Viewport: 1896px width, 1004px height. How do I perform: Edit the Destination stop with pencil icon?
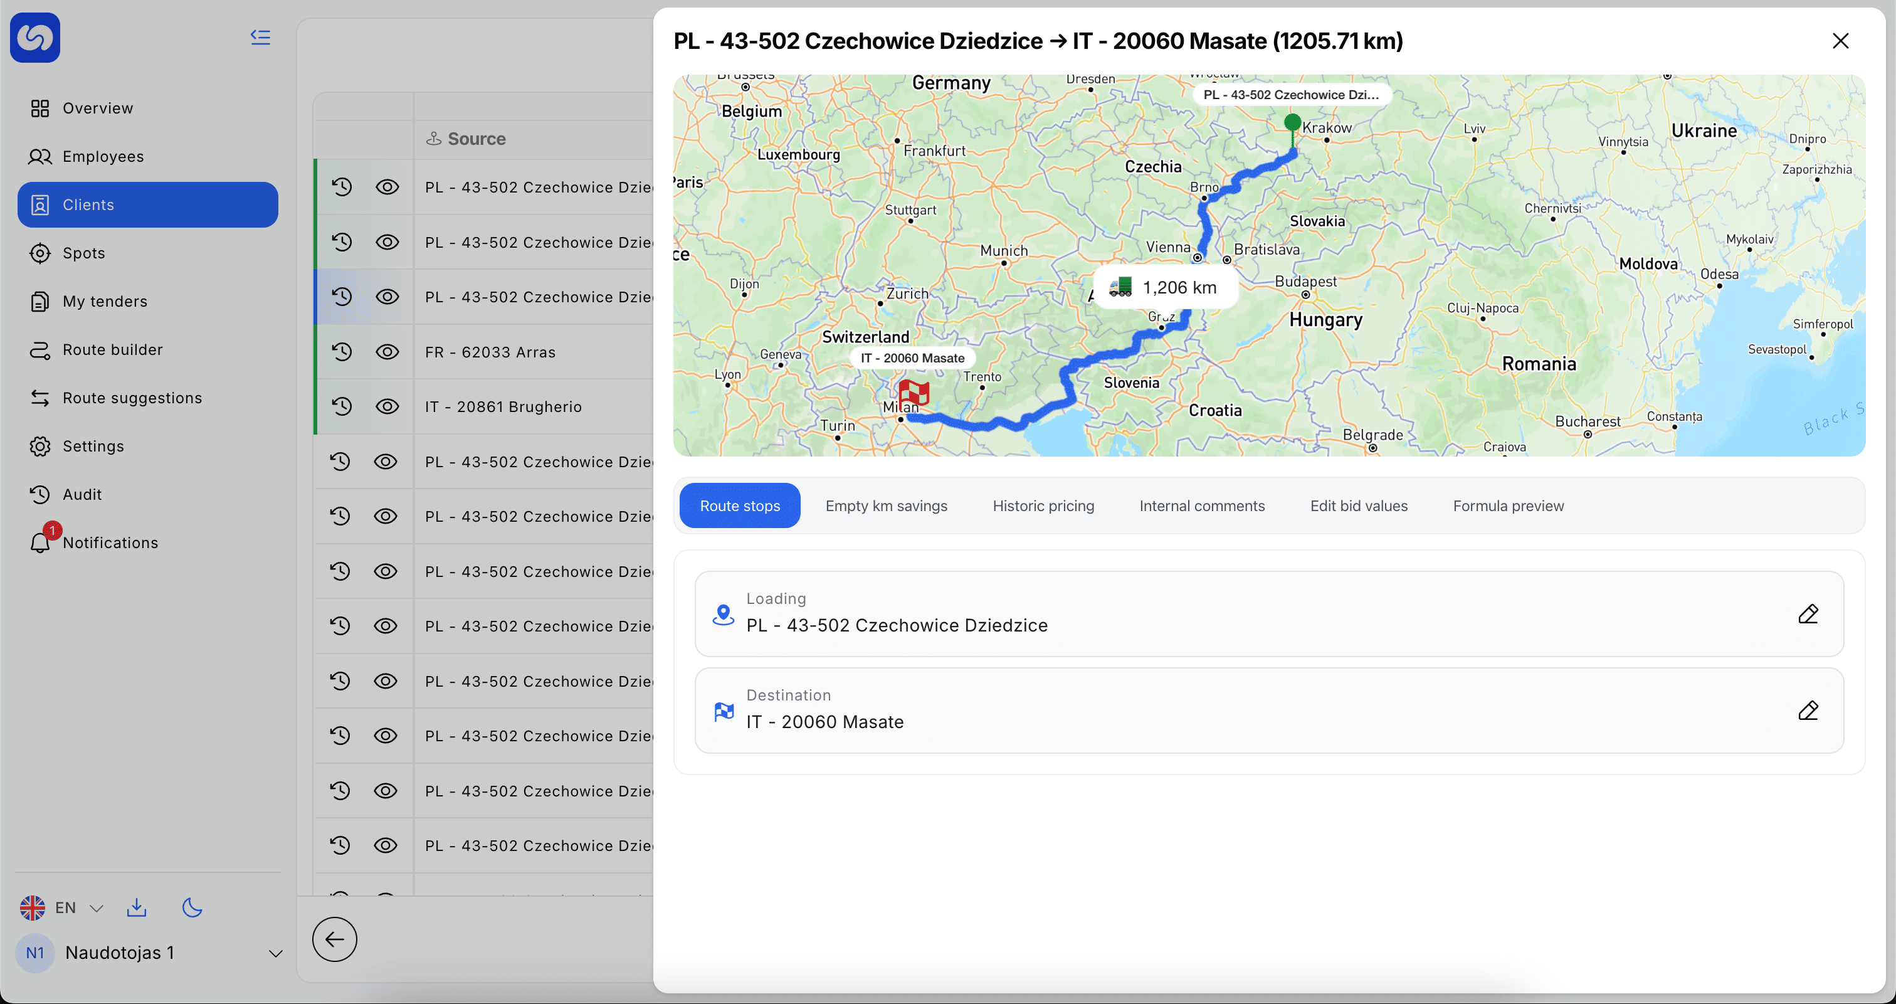[x=1808, y=711]
